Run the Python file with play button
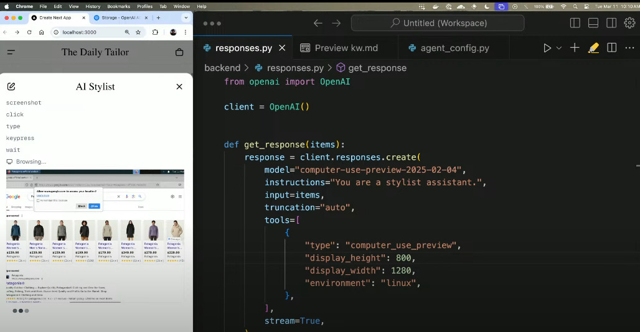640x332 pixels. [x=547, y=48]
